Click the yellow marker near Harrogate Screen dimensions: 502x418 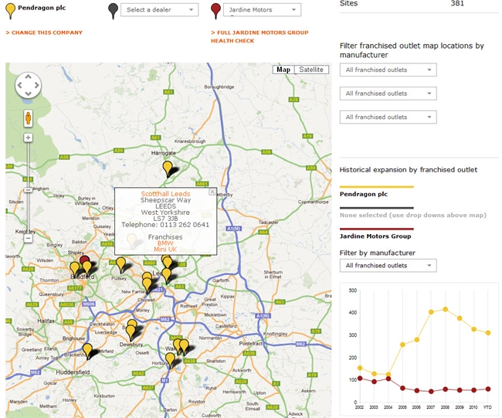point(168,168)
